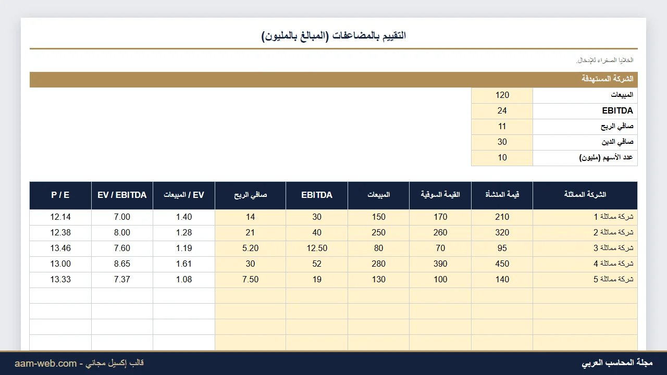
Task: Click market value cell showing 390
Action: click(x=440, y=264)
